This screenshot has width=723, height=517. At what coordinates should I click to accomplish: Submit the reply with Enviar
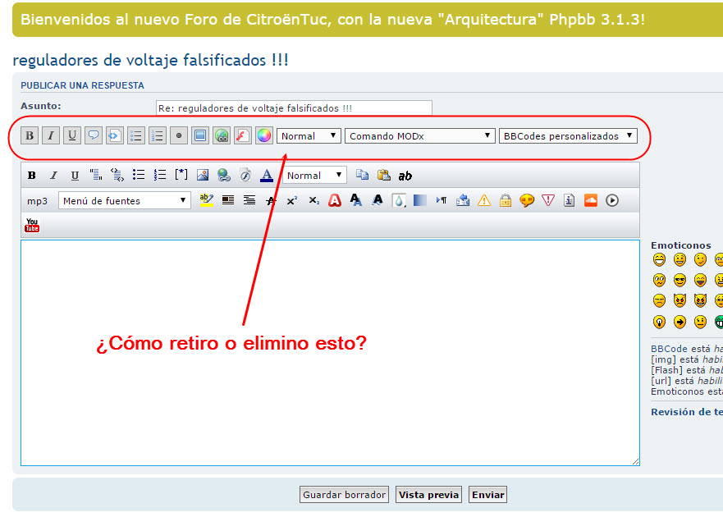487,495
